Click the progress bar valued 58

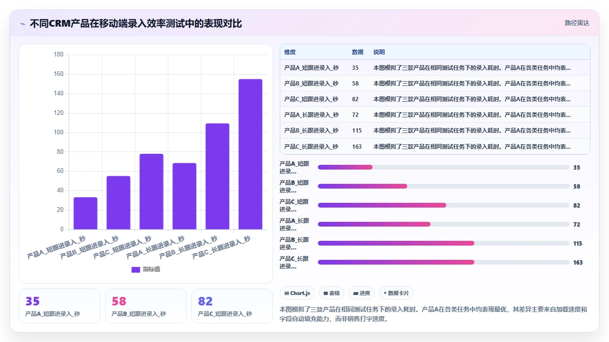(443, 186)
